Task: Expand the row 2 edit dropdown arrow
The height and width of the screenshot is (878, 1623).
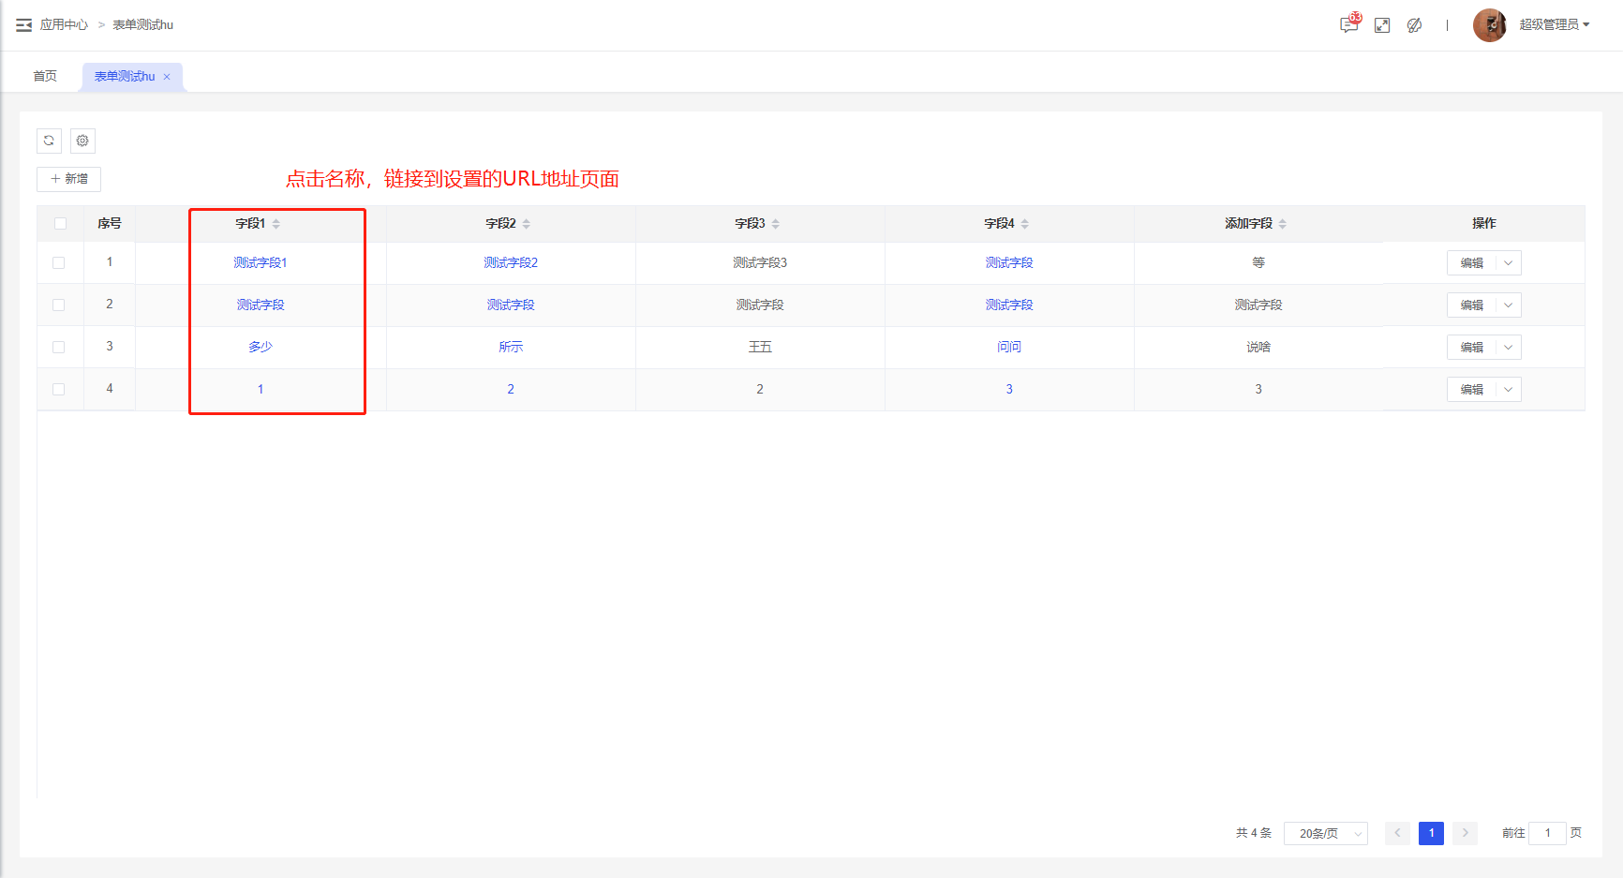Action: 1508,305
